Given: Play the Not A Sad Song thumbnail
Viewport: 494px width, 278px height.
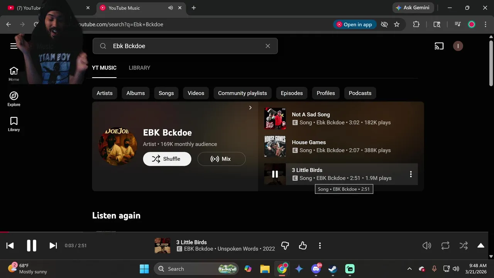Looking at the screenshot, I should 275,119.
